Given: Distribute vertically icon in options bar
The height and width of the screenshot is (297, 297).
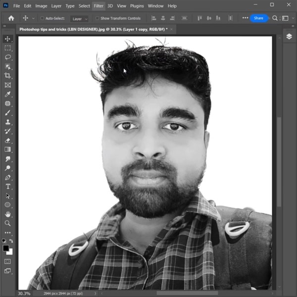Looking at the screenshot, I should [184, 18].
